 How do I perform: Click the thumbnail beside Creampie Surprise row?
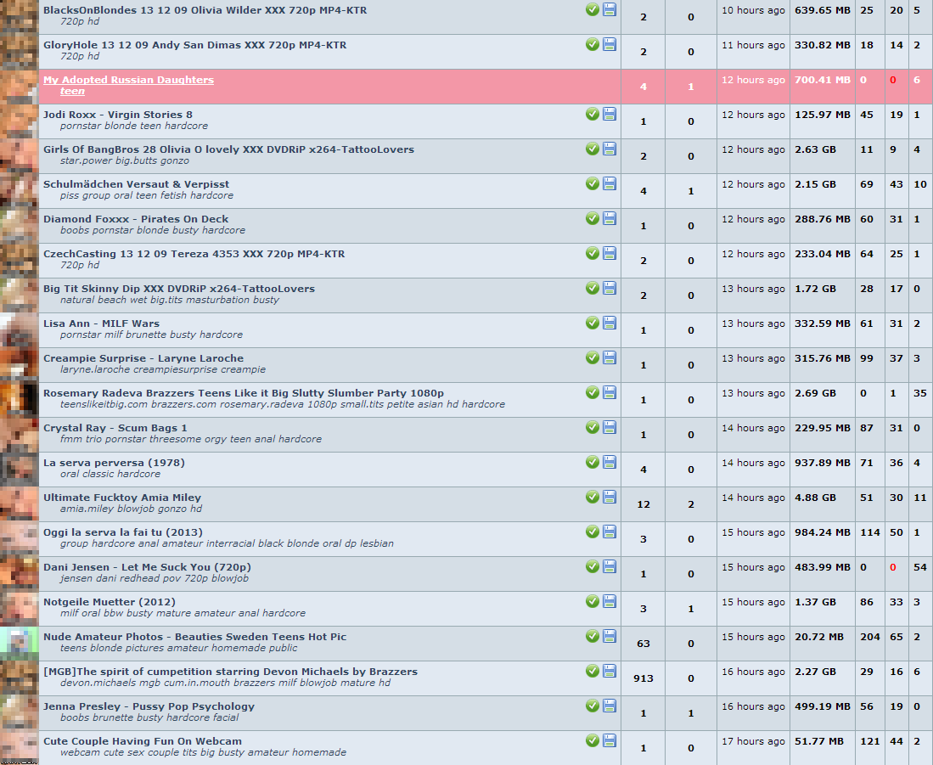pyautogui.click(x=19, y=364)
